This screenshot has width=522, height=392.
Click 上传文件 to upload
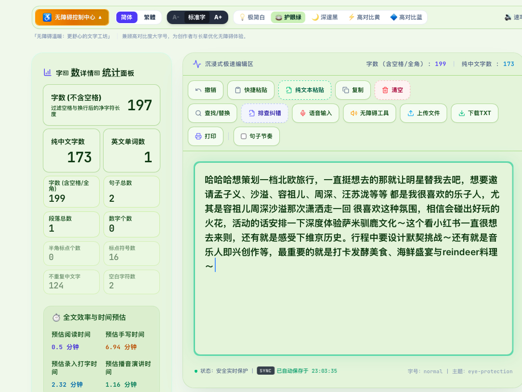pyautogui.click(x=423, y=113)
